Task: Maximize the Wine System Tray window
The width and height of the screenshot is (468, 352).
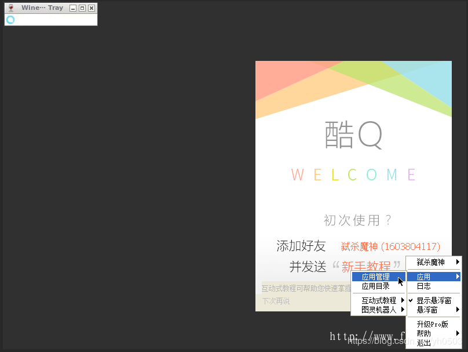Action: (82, 8)
